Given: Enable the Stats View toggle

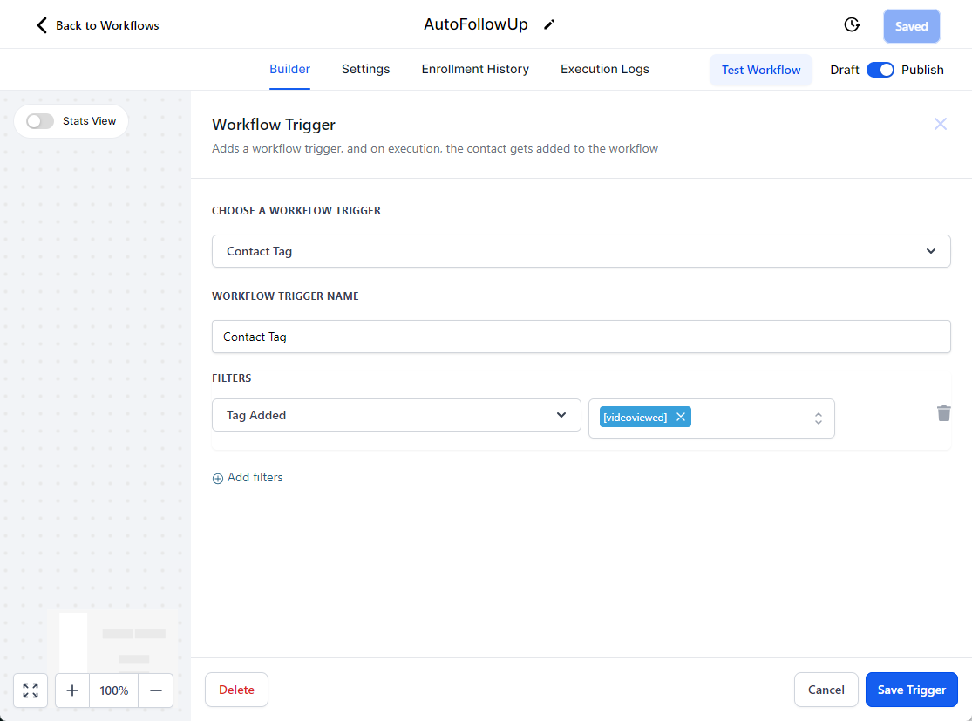Looking at the screenshot, I should 40,121.
